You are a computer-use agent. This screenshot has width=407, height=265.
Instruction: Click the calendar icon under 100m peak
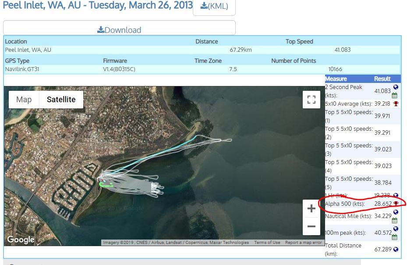[394, 237]
